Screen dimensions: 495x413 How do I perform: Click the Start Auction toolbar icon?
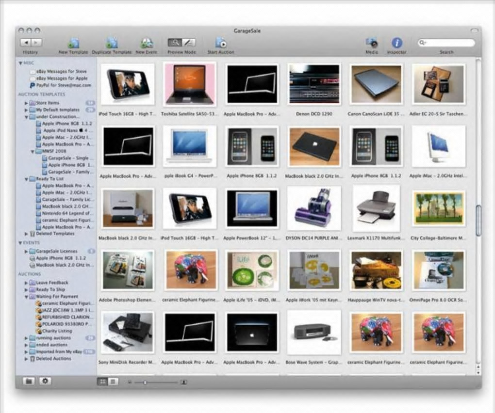click(221, 43)
